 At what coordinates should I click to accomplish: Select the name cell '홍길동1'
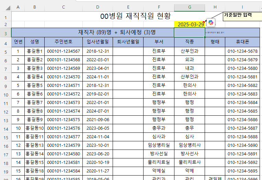(35, 51)
